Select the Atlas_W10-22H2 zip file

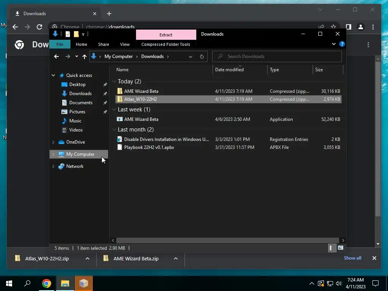coord(228,99)
